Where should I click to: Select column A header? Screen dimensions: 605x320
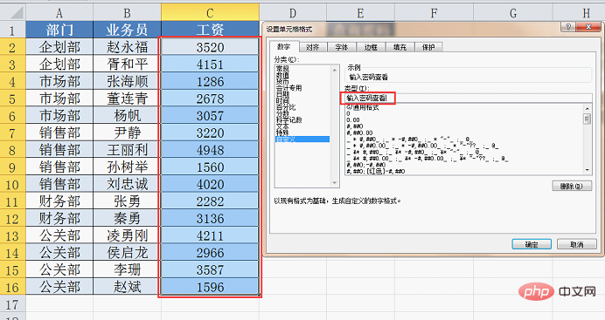[x=59, y=13]
